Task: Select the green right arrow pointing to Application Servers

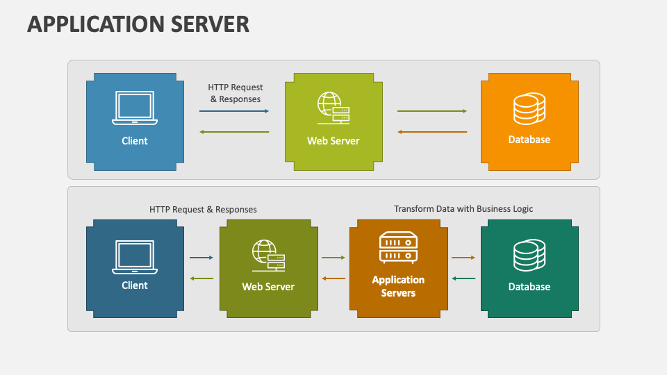Action: click(333, 258)
